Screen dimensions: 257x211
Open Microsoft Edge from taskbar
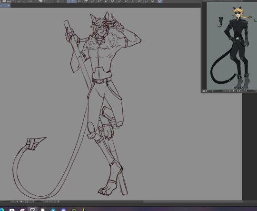1,210
